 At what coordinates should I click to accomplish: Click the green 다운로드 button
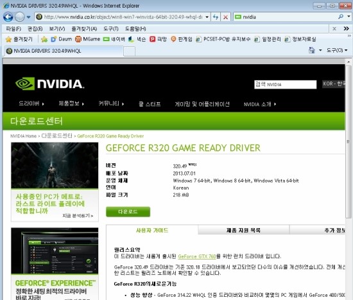coord(128,212)
